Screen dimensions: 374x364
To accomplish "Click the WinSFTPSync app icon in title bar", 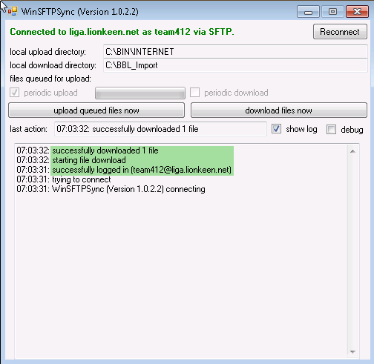I will pos(13,11).
